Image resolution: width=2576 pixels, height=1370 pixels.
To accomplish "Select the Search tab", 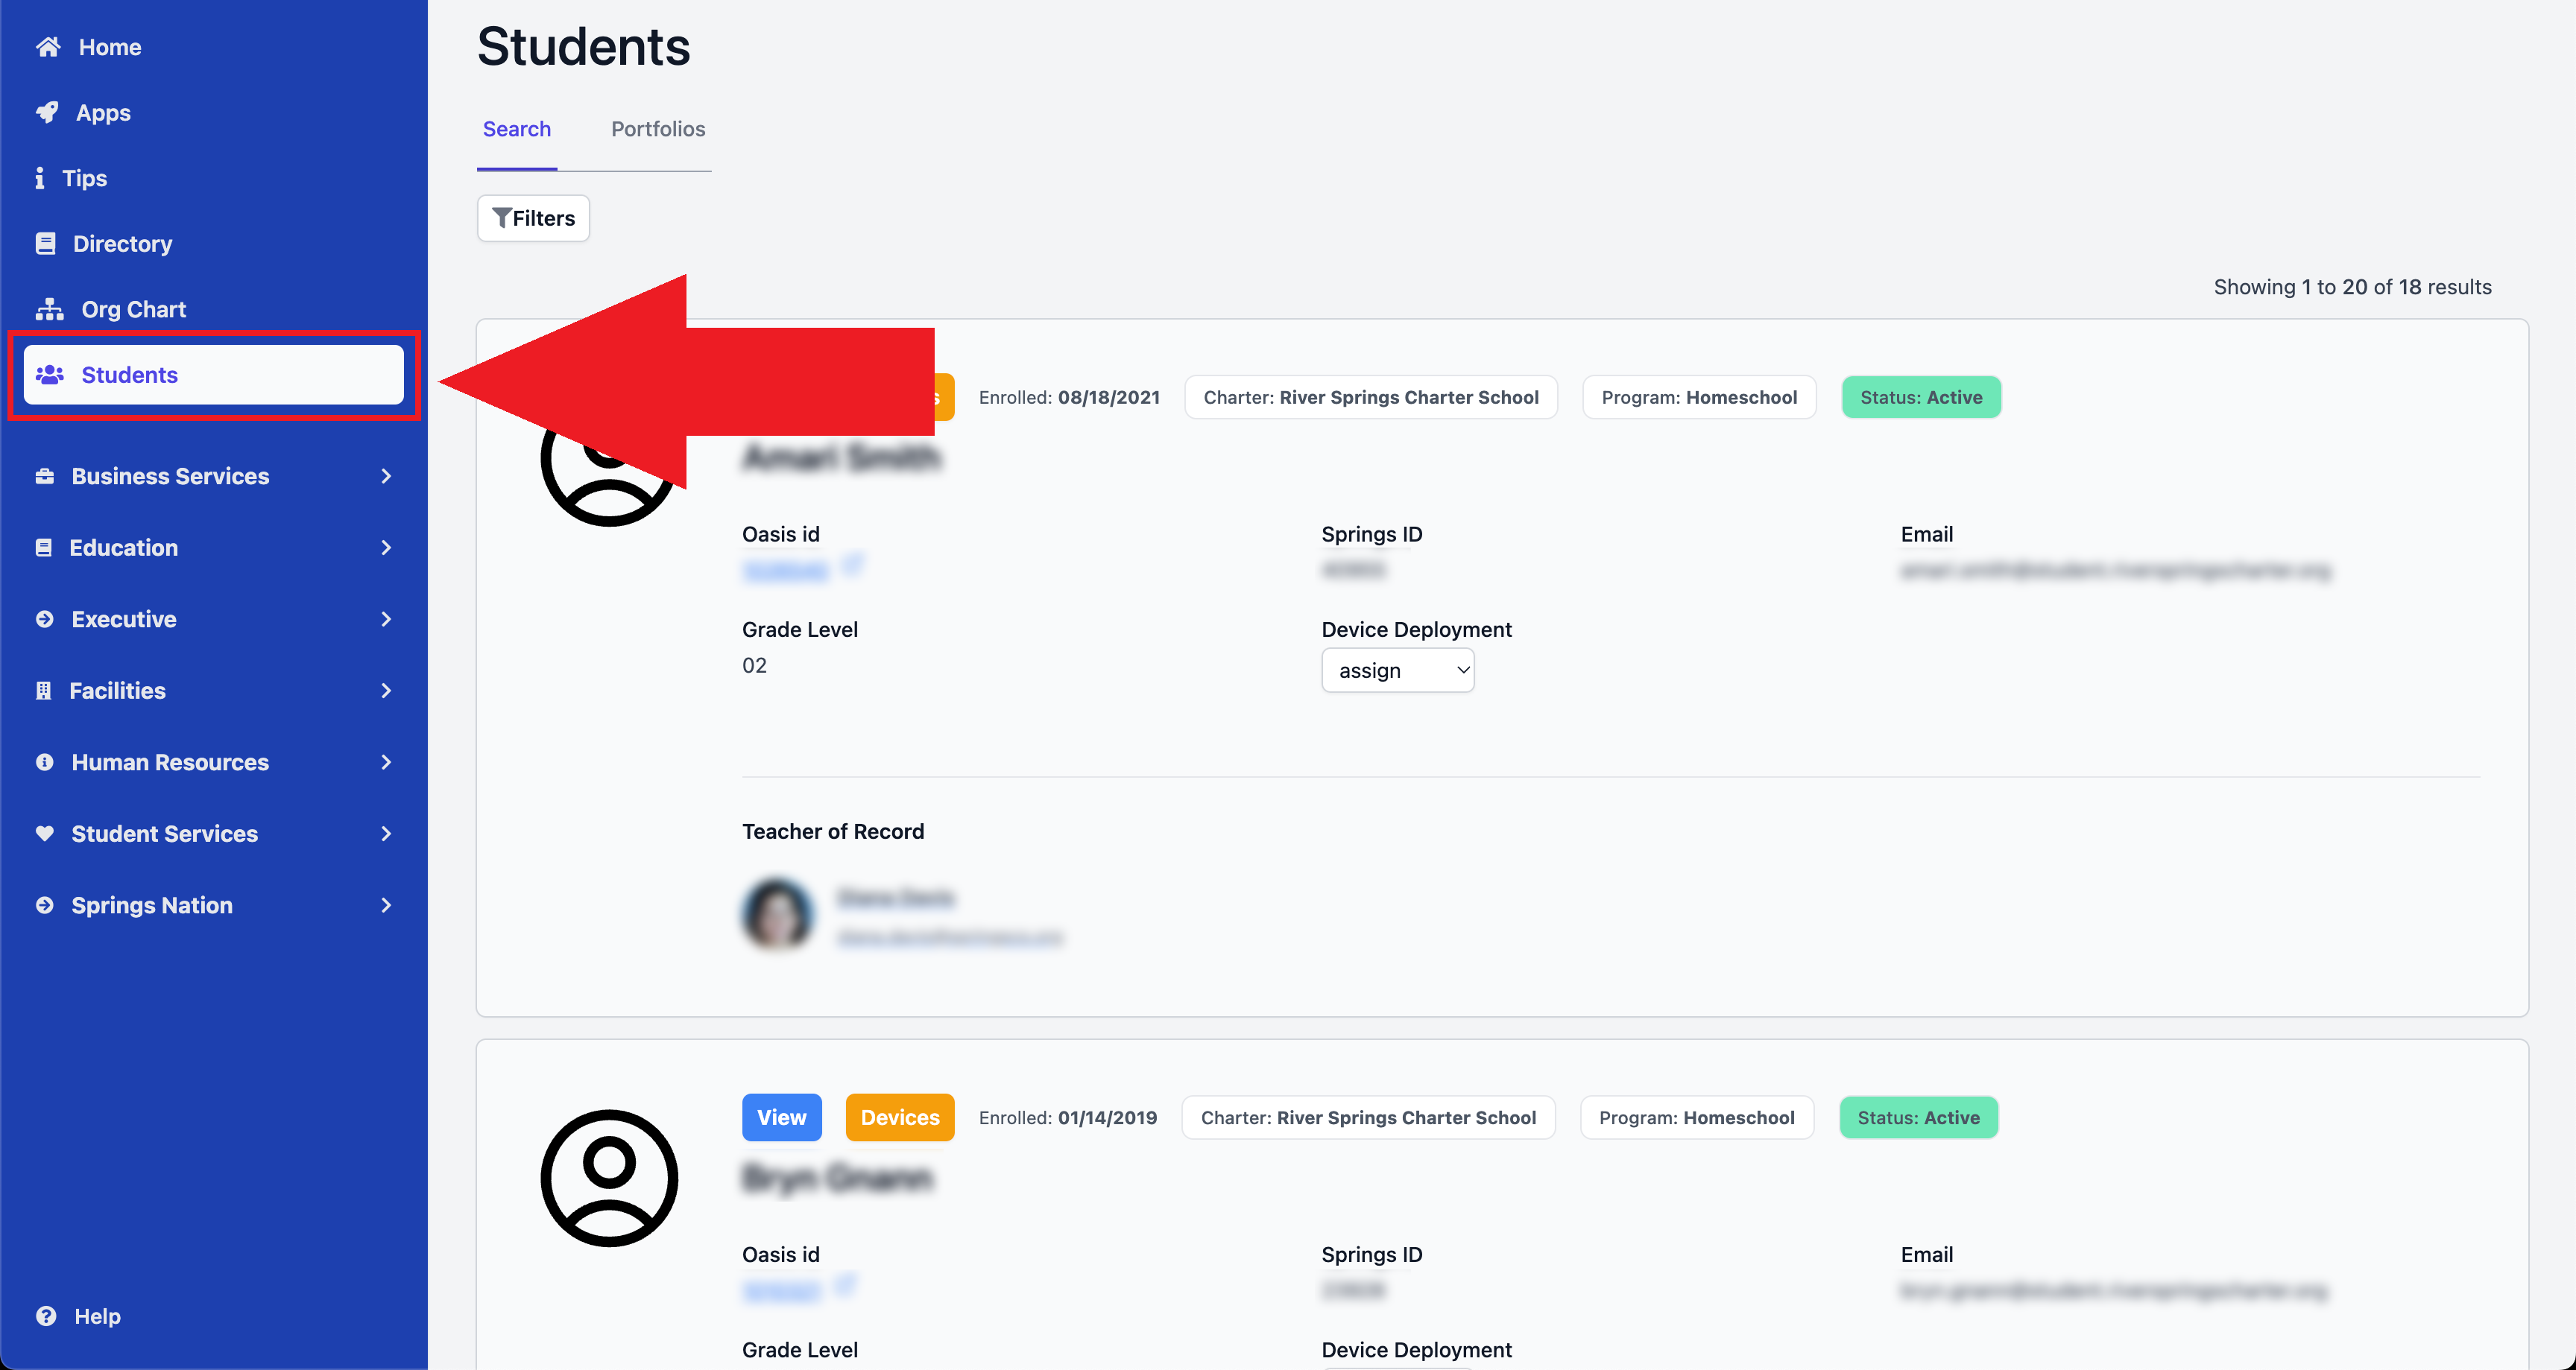I will (x=516, y=128).
